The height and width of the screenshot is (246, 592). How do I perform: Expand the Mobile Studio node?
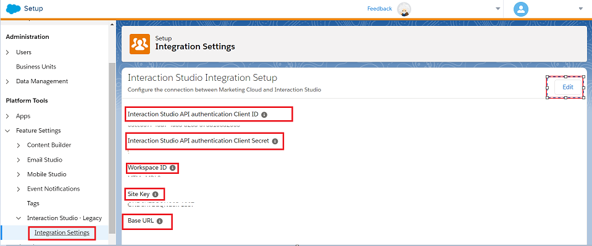[x=19, y=174]
